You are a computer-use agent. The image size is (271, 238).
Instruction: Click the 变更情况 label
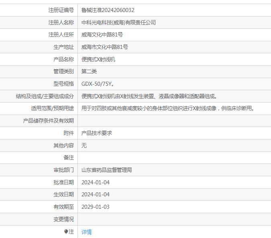64,220
